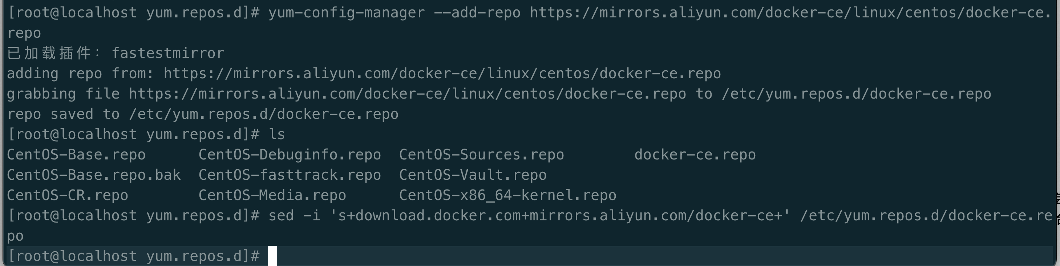The height and width of the screenshot is (266, 1060).
Task: Click CentOS-CR.repo filename
Action: click(68, 195)
